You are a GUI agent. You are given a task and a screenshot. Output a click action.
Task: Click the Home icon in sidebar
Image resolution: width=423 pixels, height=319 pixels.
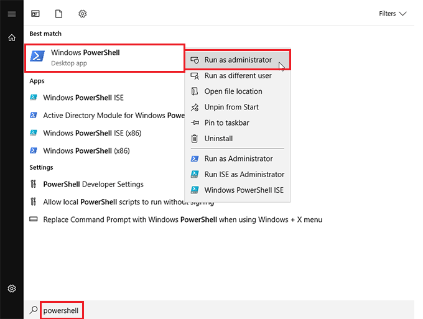click(x=12, y=37)
